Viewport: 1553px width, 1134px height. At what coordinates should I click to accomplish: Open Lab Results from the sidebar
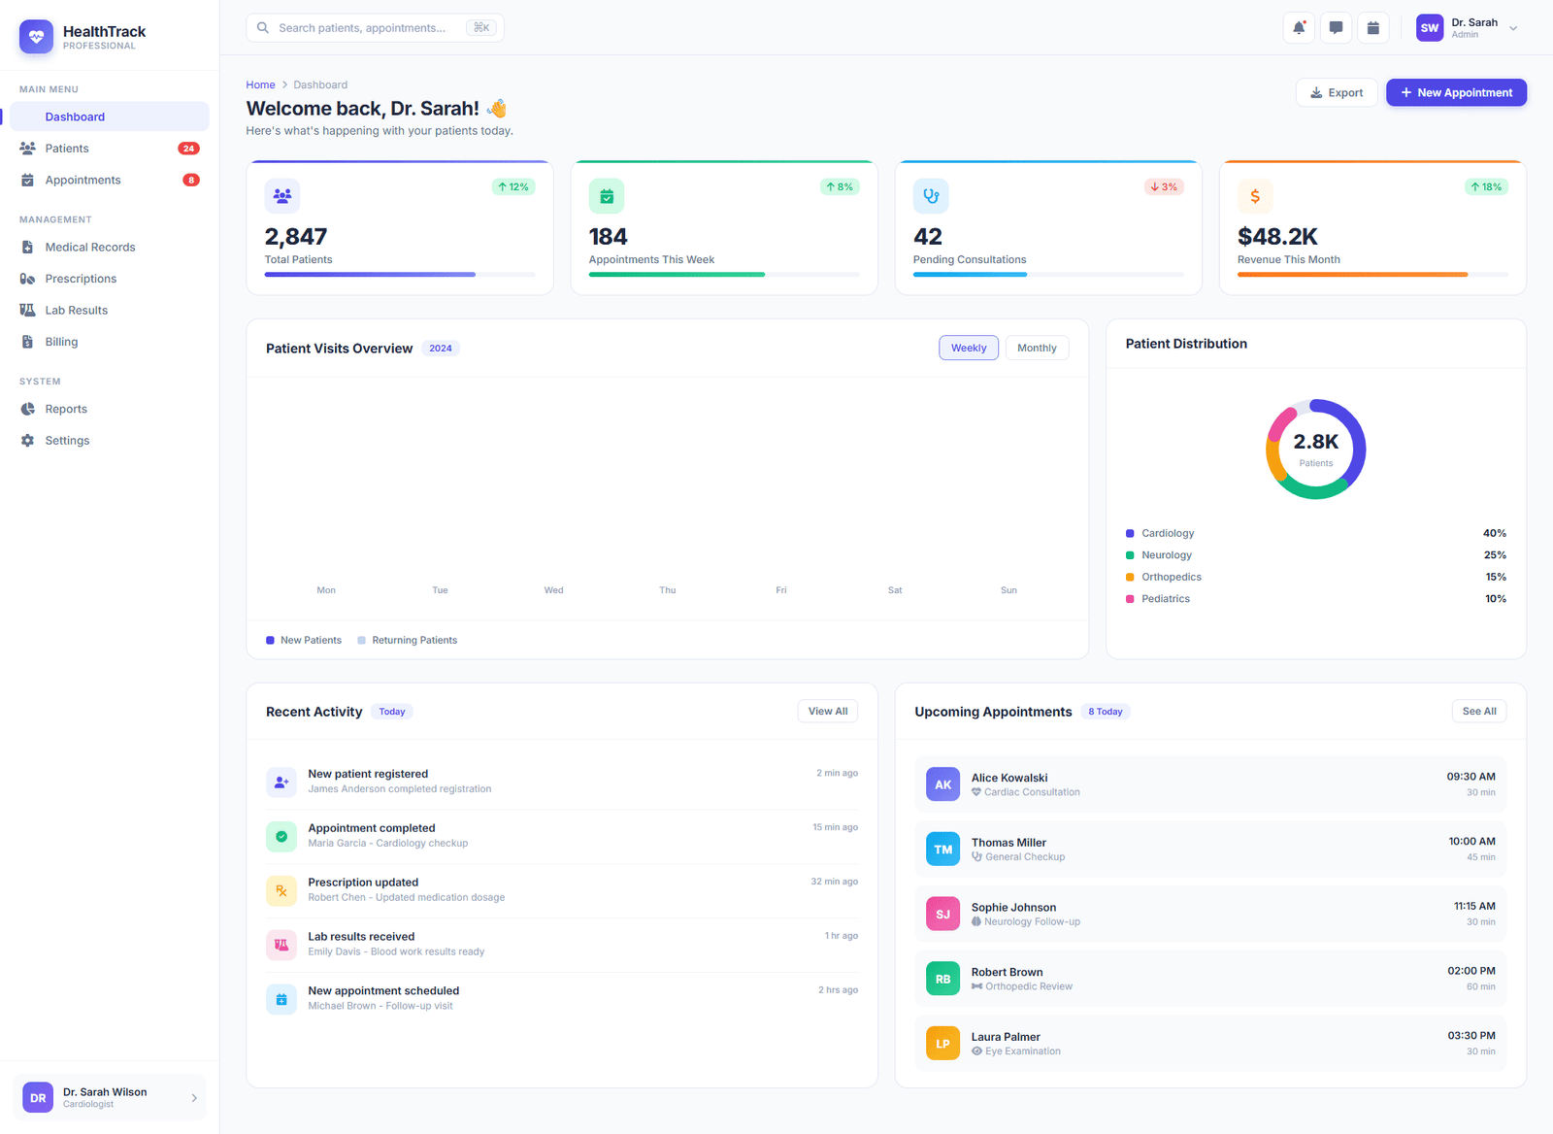76,310
